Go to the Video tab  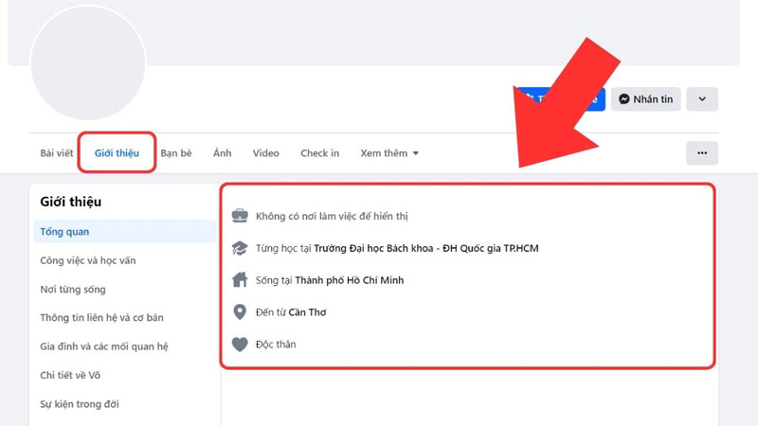point(266,153)
